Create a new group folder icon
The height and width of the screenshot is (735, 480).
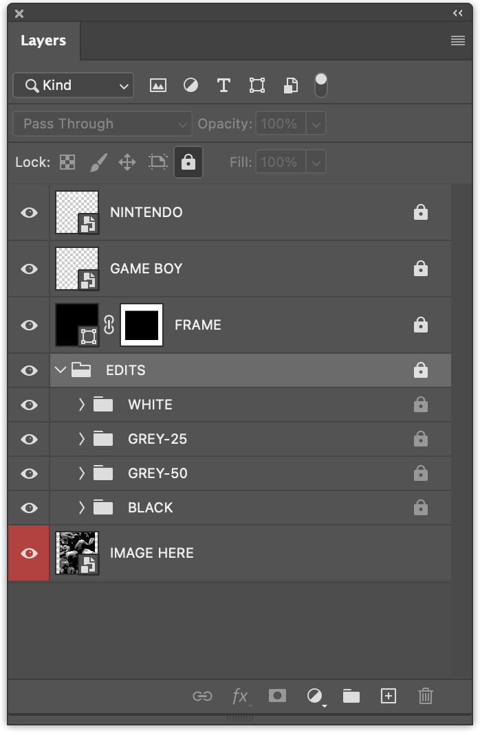351,696
